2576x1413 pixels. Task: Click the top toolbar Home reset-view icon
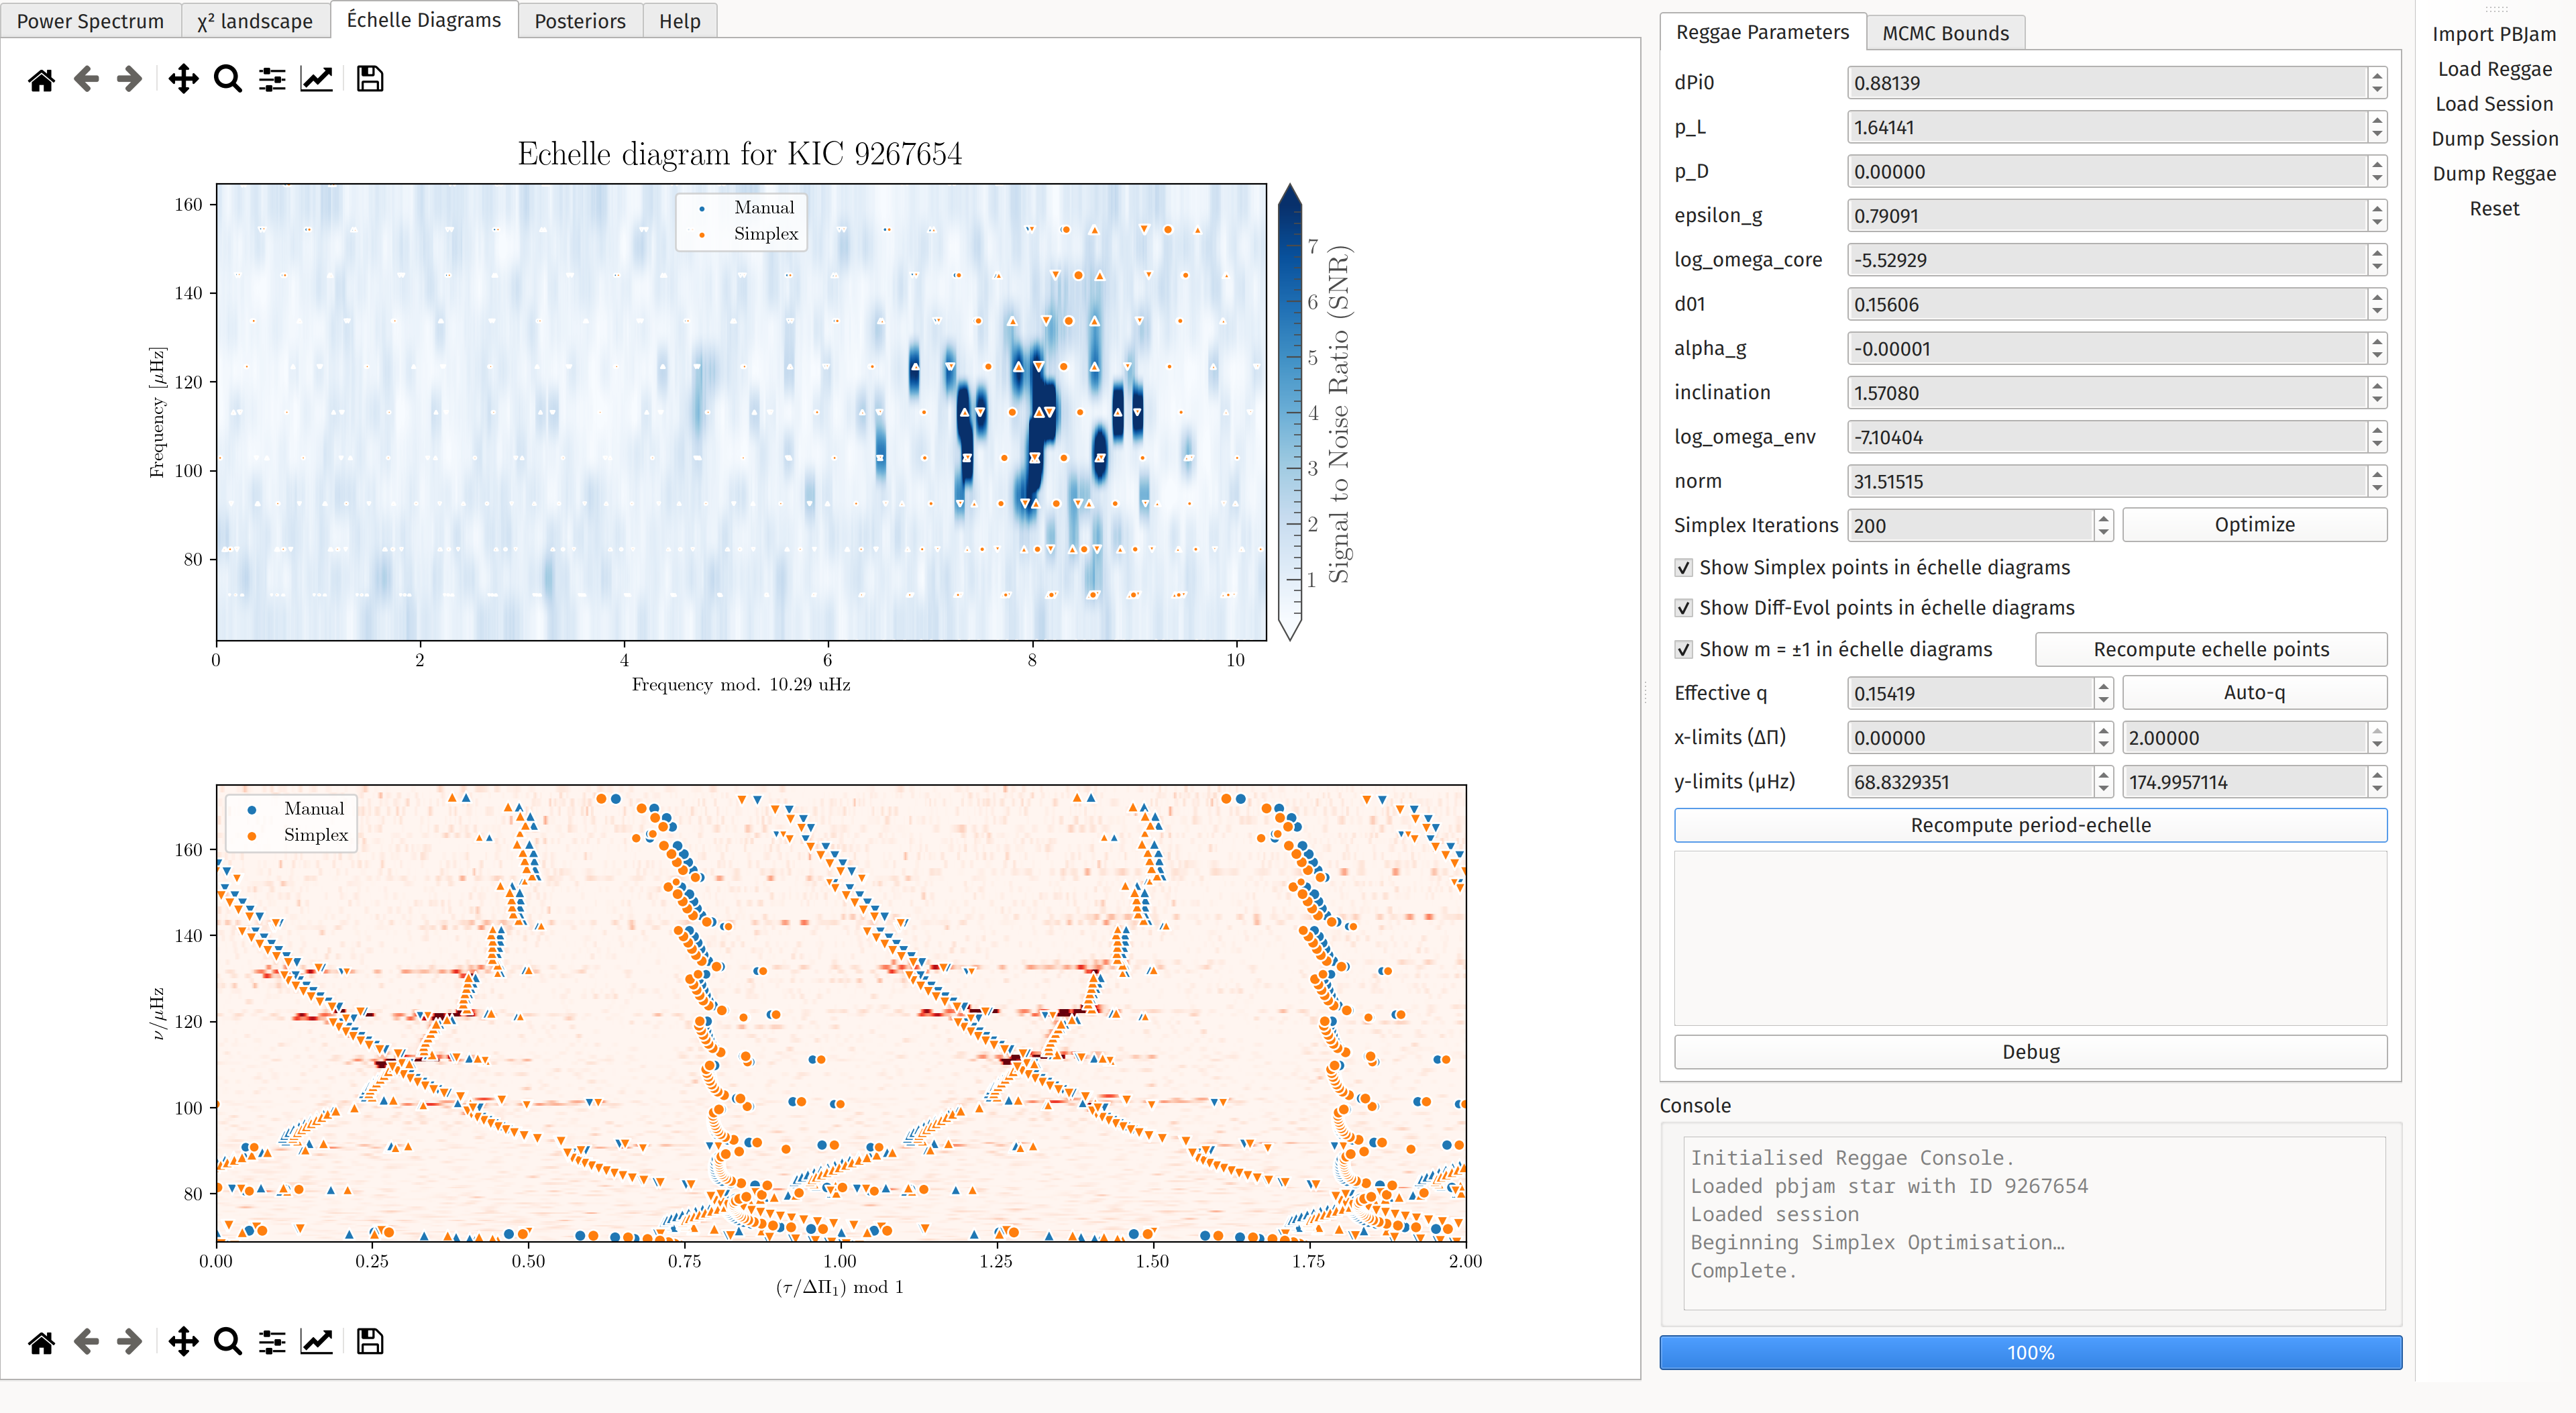click(41, 79)
